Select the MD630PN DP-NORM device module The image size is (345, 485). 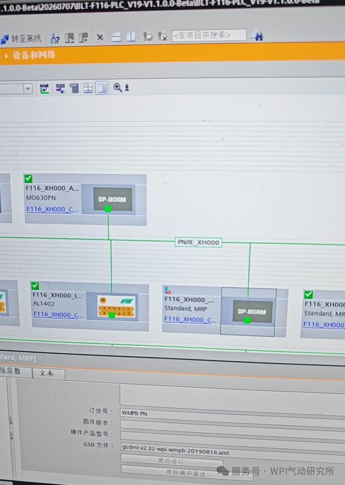(x=113, y=199)
